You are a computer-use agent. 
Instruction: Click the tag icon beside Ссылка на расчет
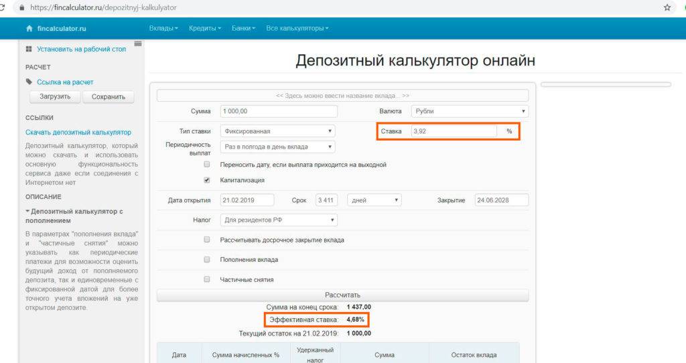click(29, 82)
